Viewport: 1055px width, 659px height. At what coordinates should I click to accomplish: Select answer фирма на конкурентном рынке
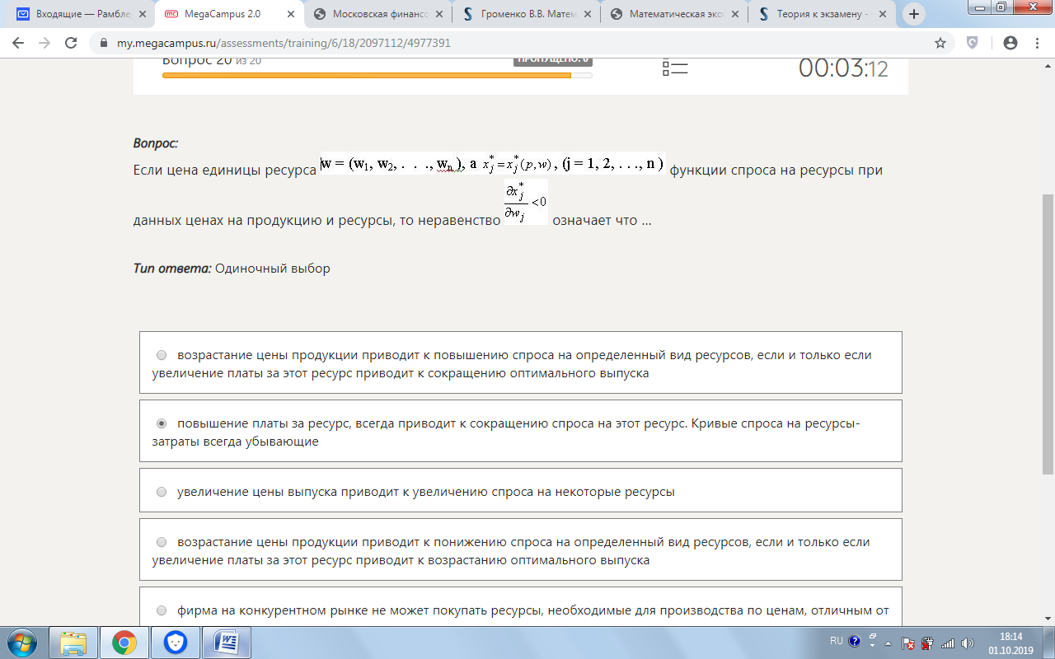click(521, 608)
